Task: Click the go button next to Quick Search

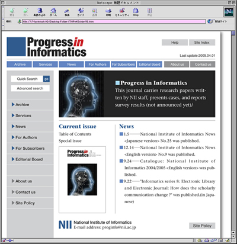Action: pos(46,79)
